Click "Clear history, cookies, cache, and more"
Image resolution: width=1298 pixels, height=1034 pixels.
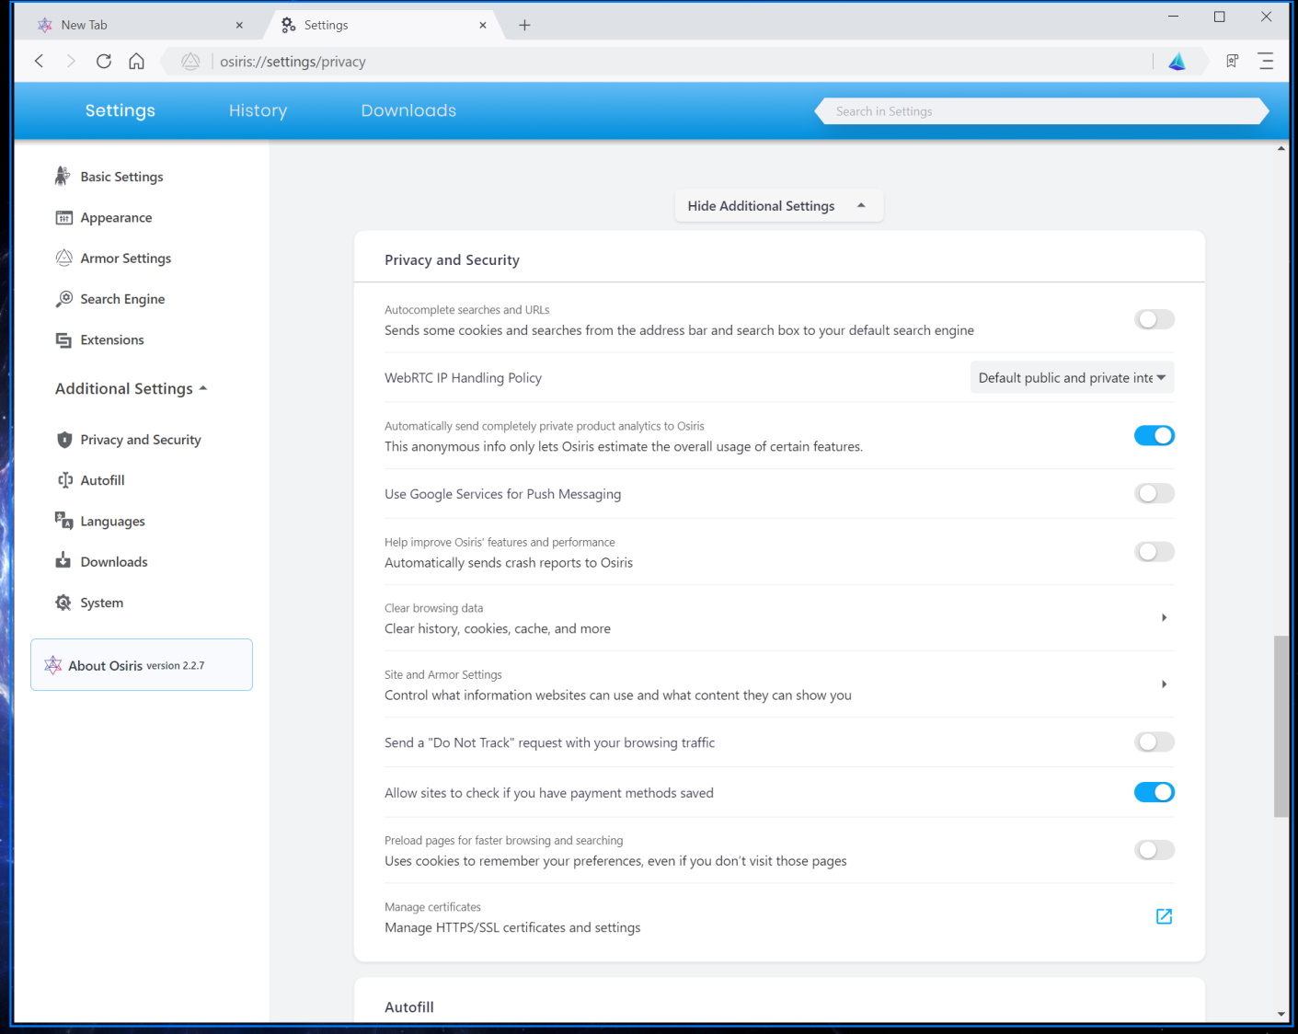[498, 628]
